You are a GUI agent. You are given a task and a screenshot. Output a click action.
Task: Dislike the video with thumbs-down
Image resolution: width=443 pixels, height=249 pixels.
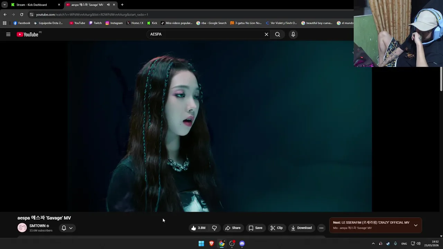[x=215, y=228]
